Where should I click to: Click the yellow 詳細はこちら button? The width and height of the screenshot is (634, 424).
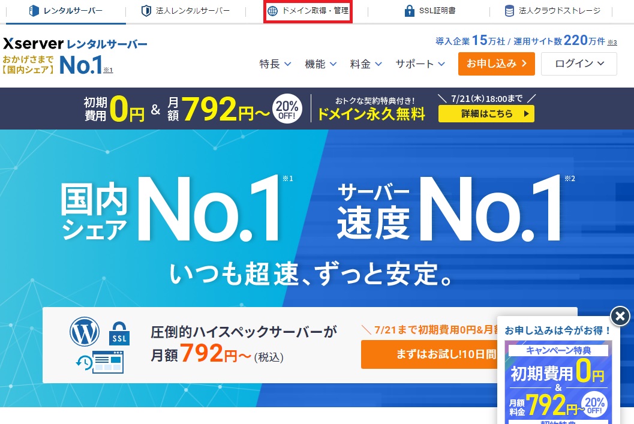486,113
